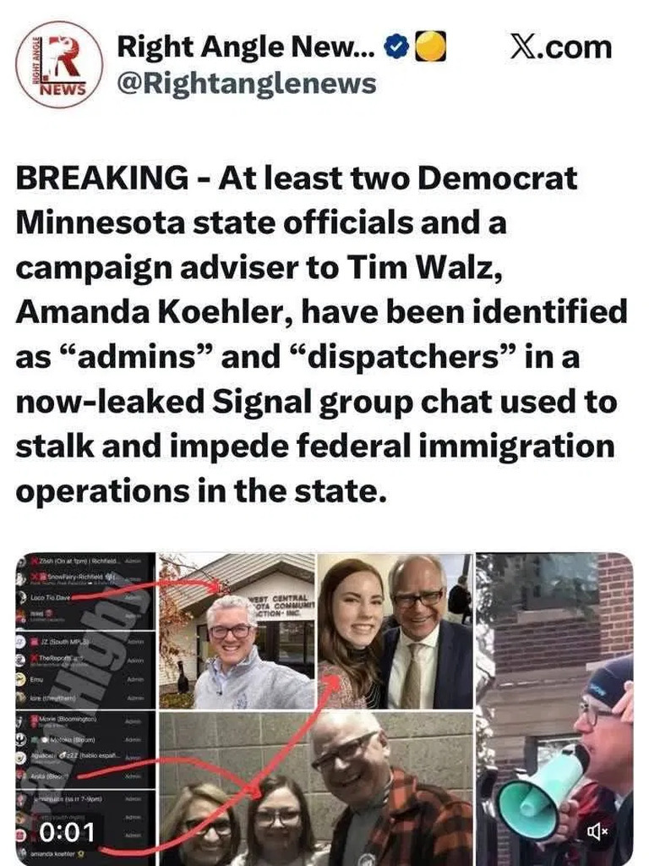
Task: Click the gold affiliate badge beside the name
Action: (429, 47)
